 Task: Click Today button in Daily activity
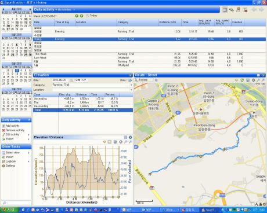(92, 16)
